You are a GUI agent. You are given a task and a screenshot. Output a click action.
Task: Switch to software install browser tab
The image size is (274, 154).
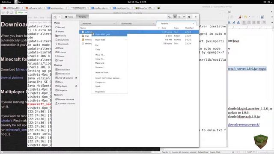[35, 8]
